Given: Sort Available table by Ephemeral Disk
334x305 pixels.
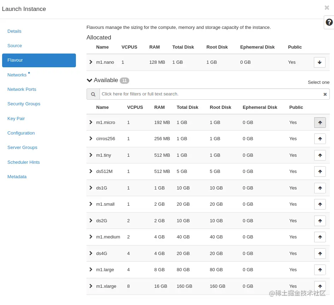Looking at the screenshot, I should coord(260,107).
